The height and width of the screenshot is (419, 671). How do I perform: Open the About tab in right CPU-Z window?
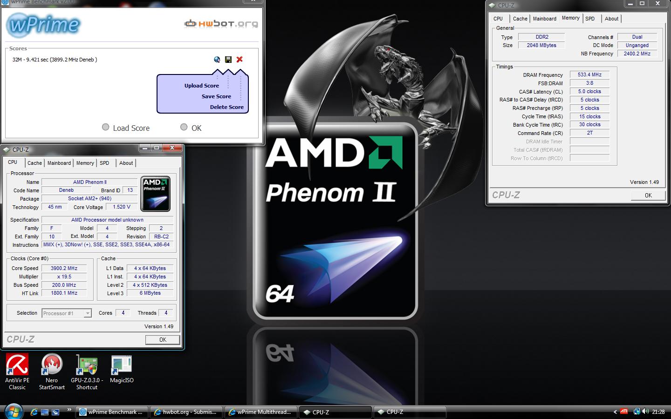point(612,19)
